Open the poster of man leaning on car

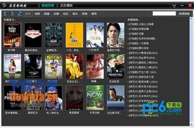point(115,98)
